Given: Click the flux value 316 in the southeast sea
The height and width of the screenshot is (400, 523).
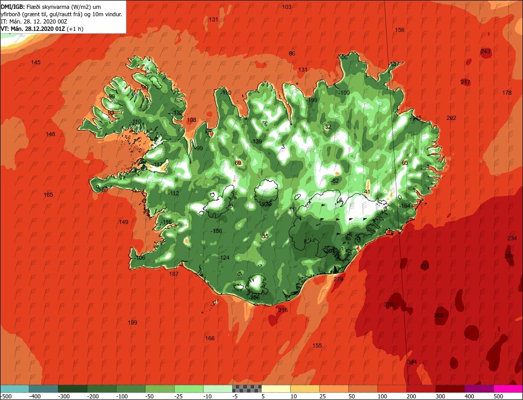Looking at the screenshot, I should 389,304.
